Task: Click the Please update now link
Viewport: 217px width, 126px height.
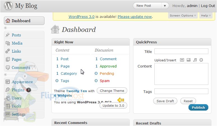Action: [x=135, y=17]
